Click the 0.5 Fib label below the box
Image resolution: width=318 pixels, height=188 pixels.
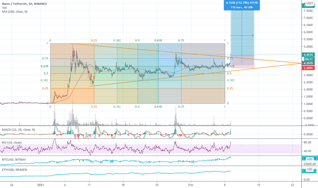coord(137,107)
